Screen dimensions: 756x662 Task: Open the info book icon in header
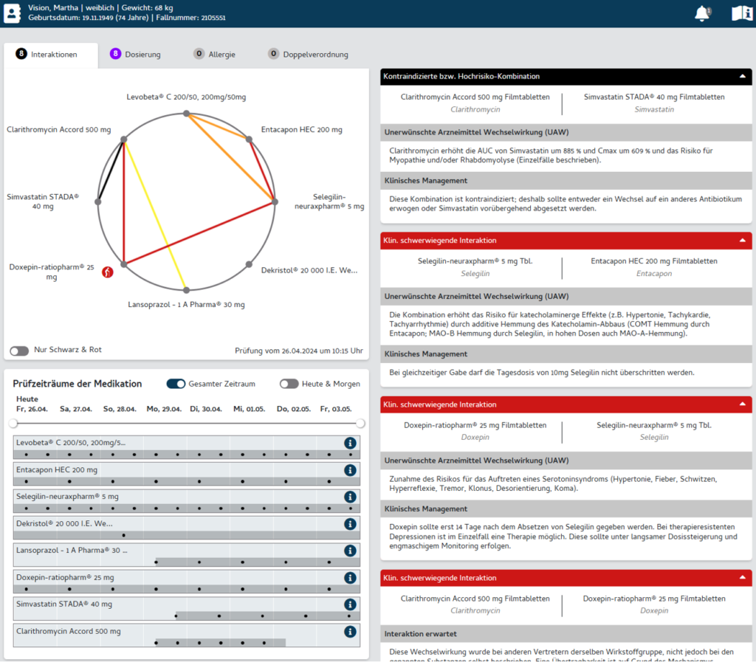[741, 13]
